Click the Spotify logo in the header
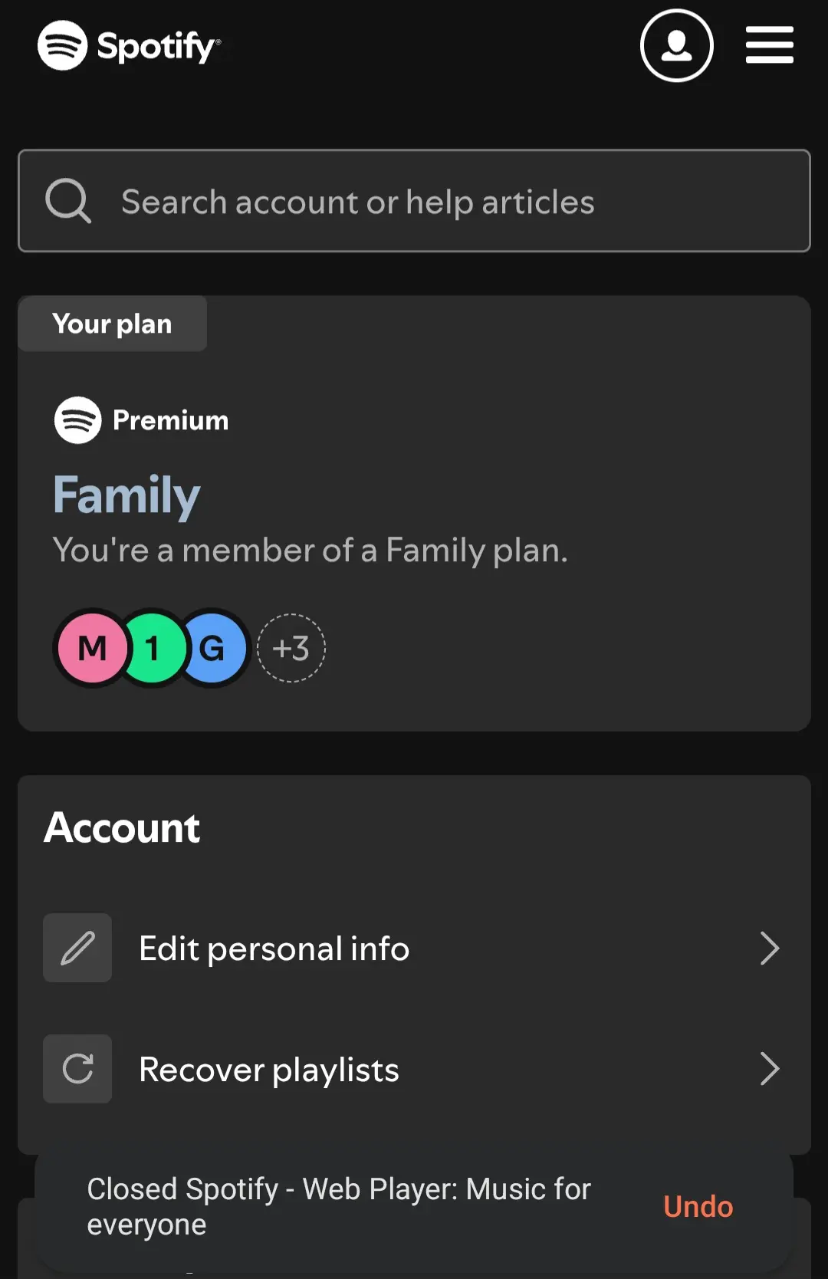Viewport: 828px width, 1279px height. click(129, 45)
